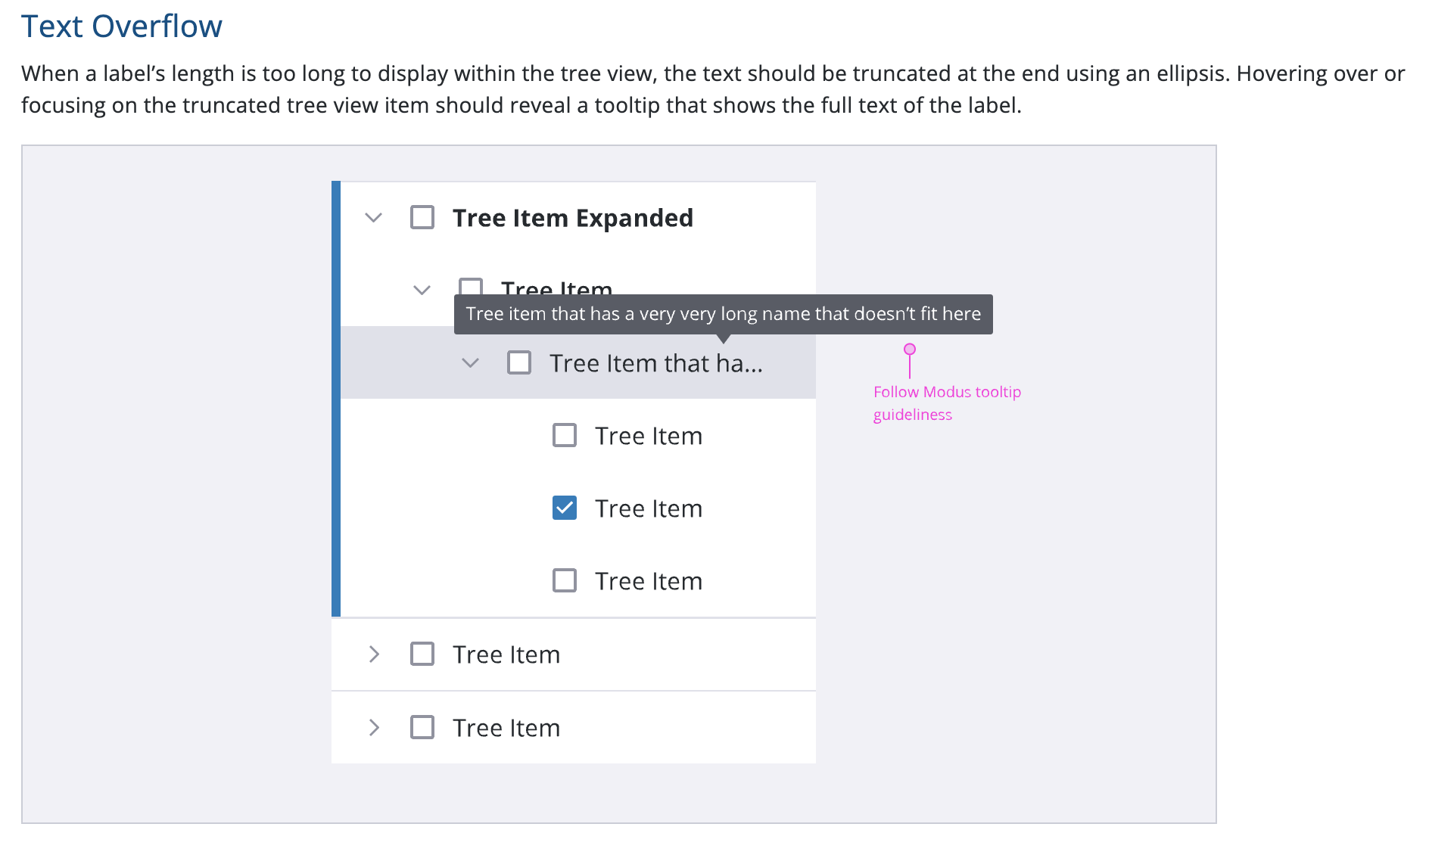Collapse the Tree Item Expanded chevron

click(373, 218)
